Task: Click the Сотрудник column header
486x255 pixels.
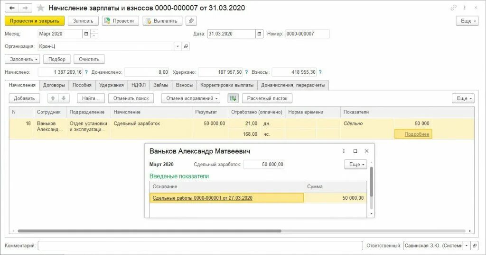Action: click(x=50, y=112)
